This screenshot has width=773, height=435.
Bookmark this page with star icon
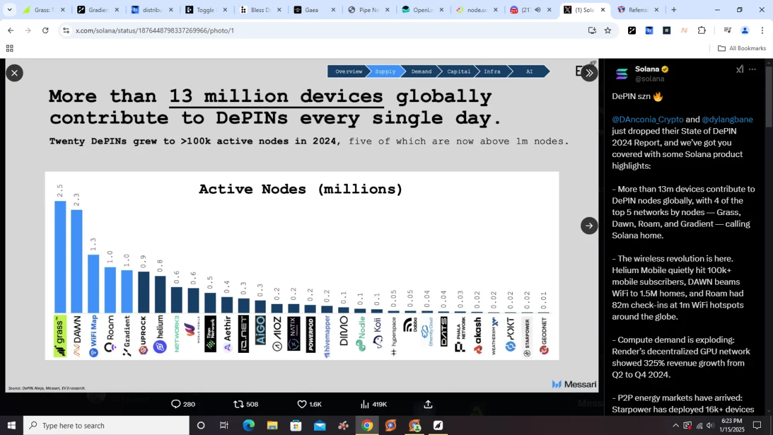[x=608, y=30]
